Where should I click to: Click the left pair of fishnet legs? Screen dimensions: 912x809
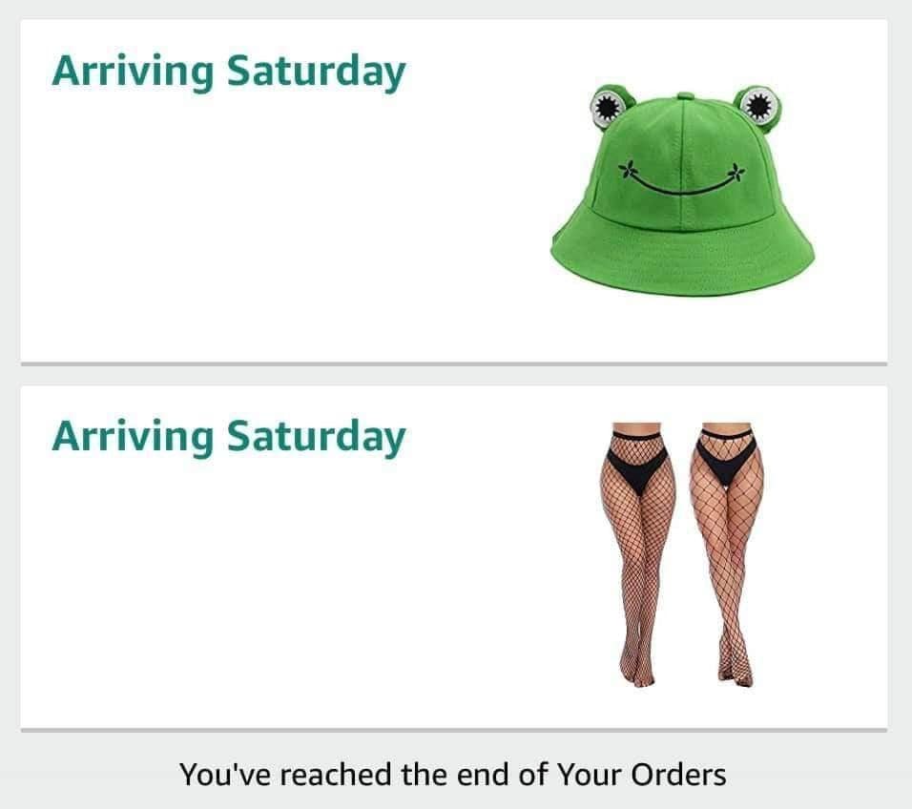[637, 554]
